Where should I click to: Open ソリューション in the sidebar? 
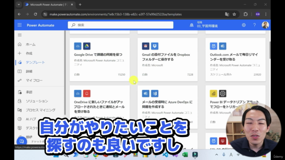37,101
